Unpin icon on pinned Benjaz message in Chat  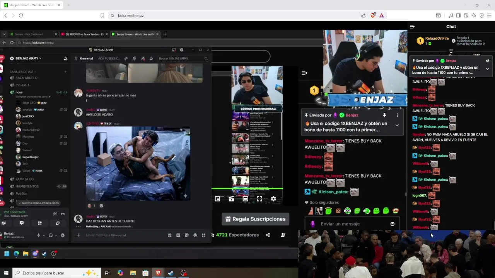coord(487,61)
